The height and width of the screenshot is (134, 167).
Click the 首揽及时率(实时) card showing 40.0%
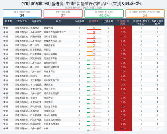tap(104, 14)
